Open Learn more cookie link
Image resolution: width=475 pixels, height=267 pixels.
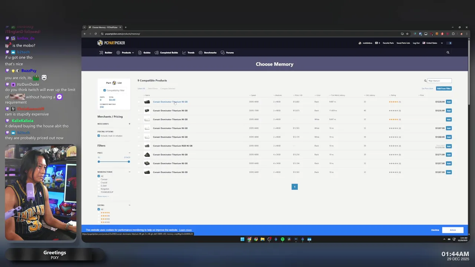tap(185, 230)
